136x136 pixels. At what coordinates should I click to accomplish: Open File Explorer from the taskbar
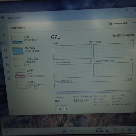[x=122, y=130]
